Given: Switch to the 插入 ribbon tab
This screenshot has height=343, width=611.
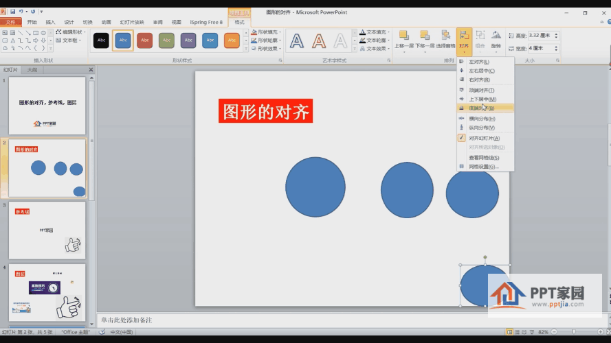Looking at the screenshot, I should 50,22.
